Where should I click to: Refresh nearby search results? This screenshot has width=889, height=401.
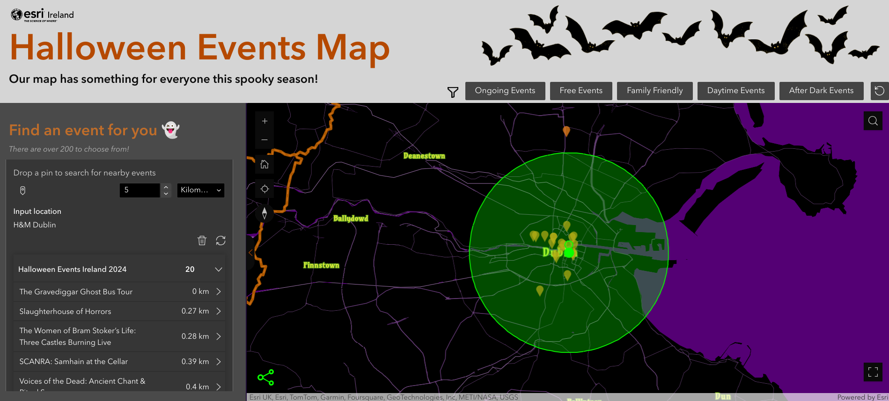(x=220, y=241)
